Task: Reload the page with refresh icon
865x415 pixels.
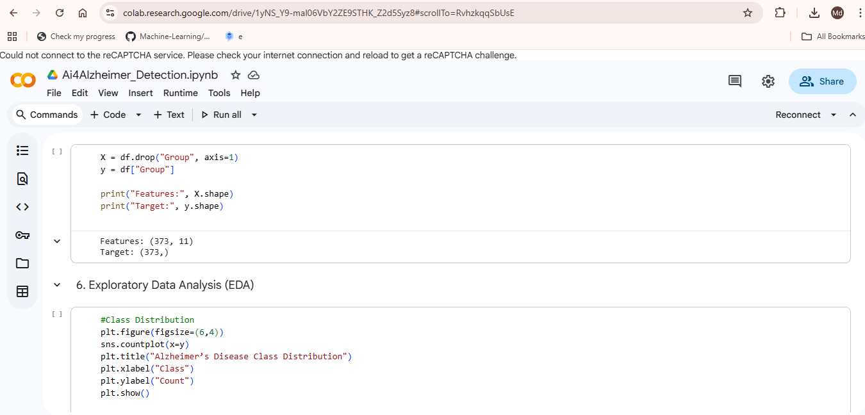Action: [60, 13]
